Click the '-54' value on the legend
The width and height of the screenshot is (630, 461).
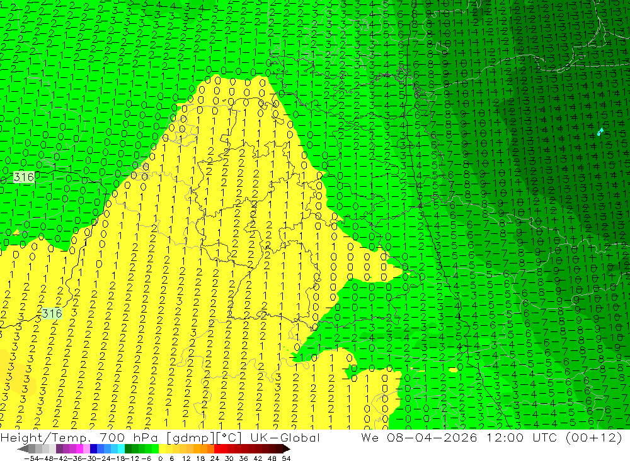coord(32,458)
